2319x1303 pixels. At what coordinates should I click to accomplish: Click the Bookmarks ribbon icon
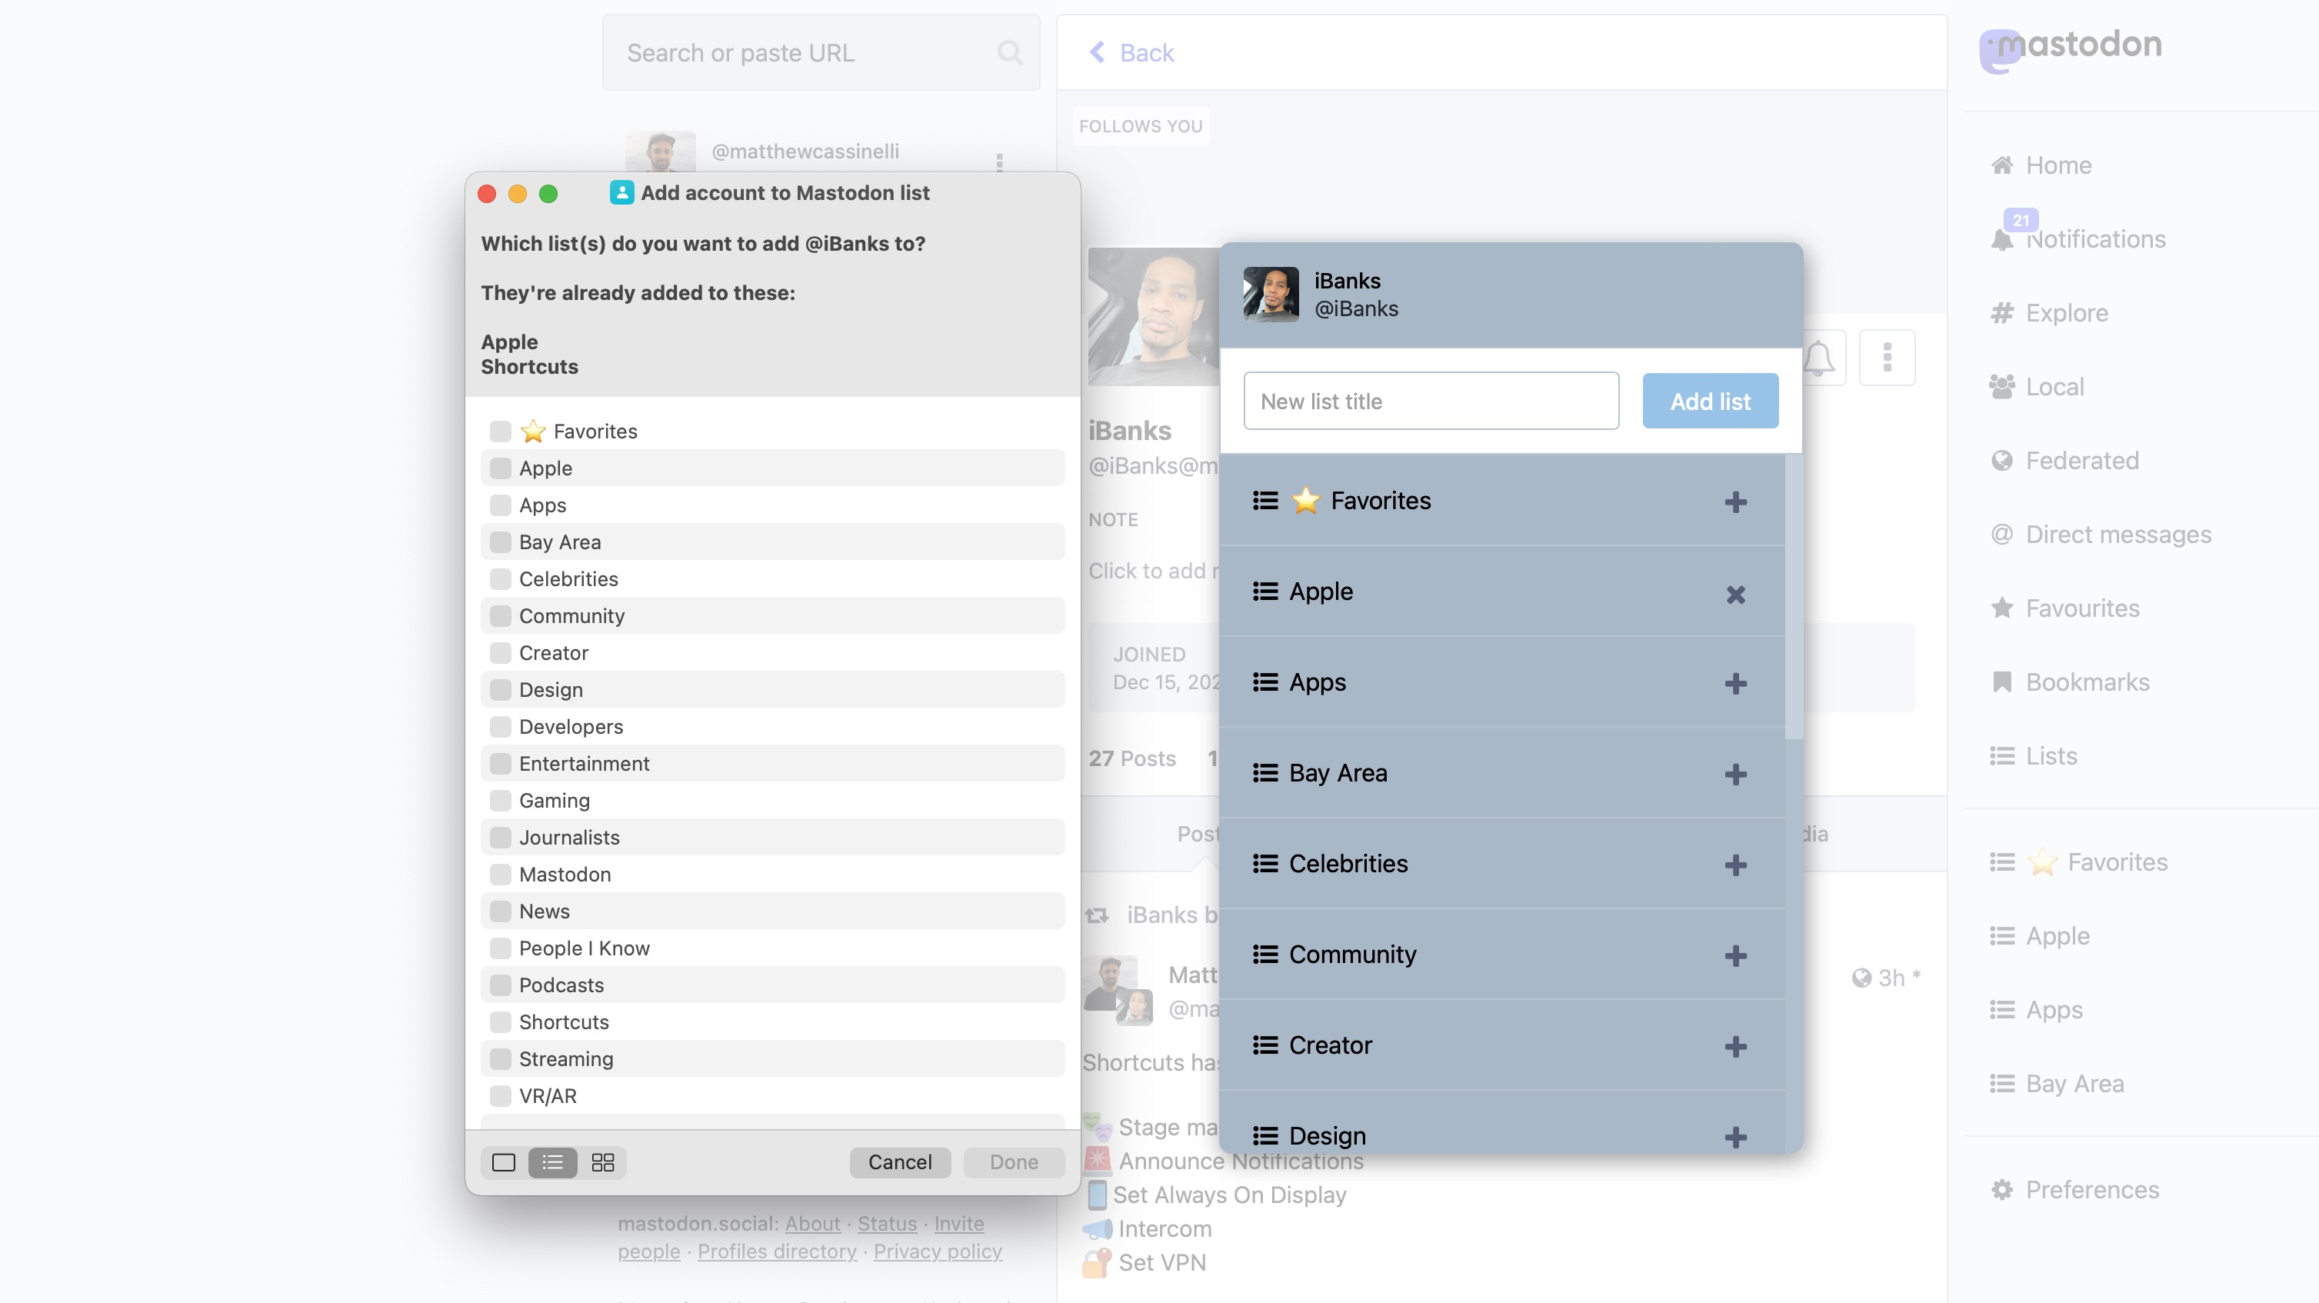(x=2002, y=682)
